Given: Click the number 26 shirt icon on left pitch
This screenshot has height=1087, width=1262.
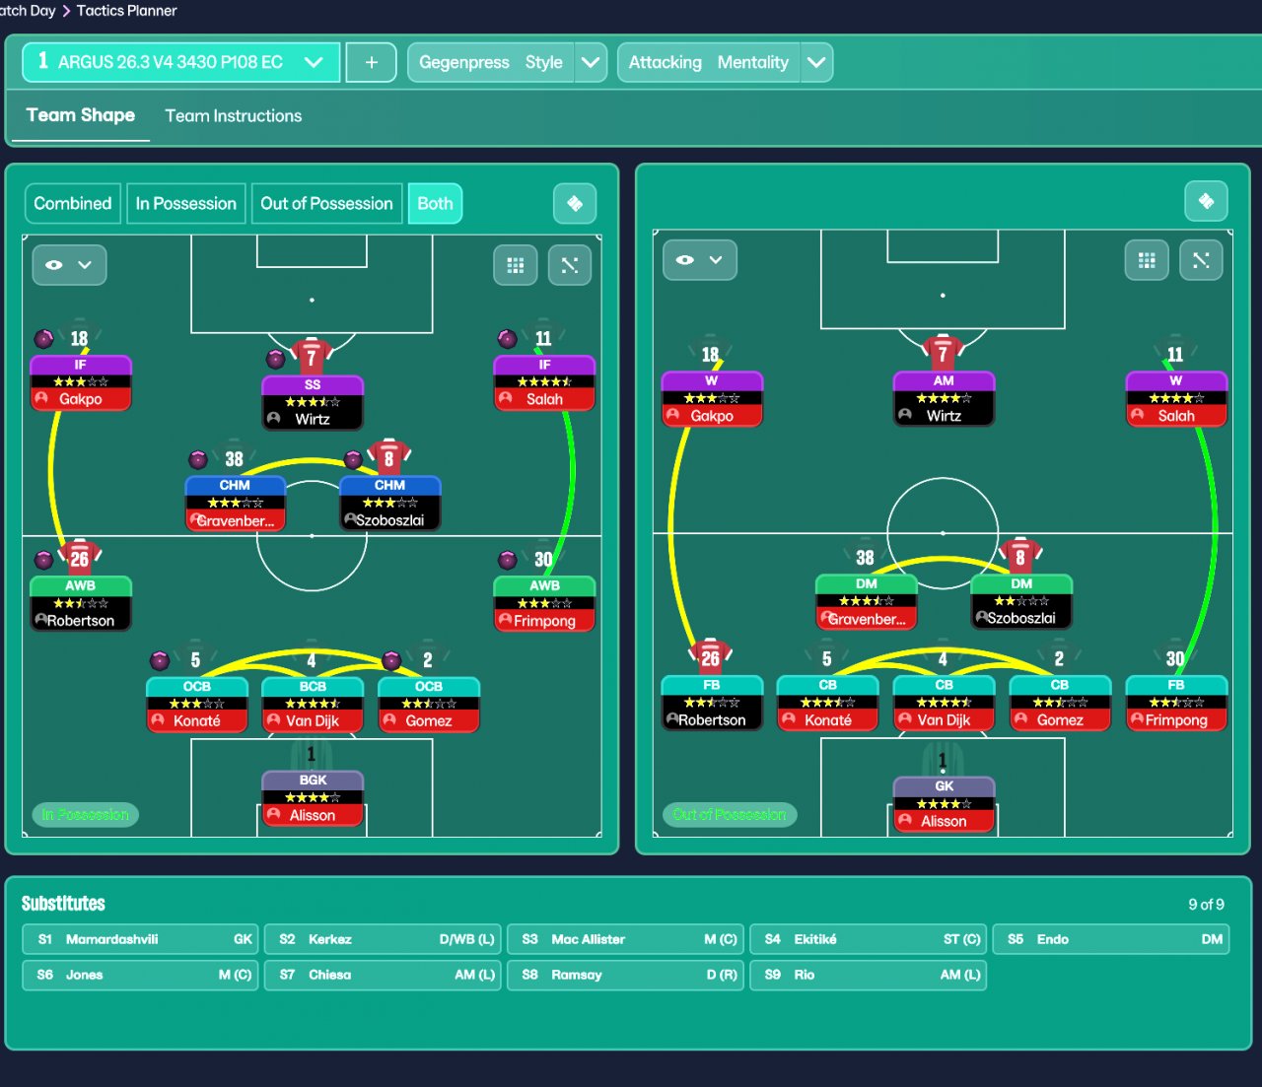Looking at the screenshot, I should pos(80,558).
